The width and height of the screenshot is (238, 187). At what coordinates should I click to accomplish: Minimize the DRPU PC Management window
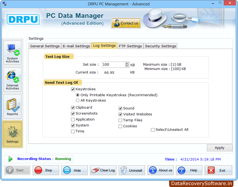pyautogui.click(x=213, y=3)
